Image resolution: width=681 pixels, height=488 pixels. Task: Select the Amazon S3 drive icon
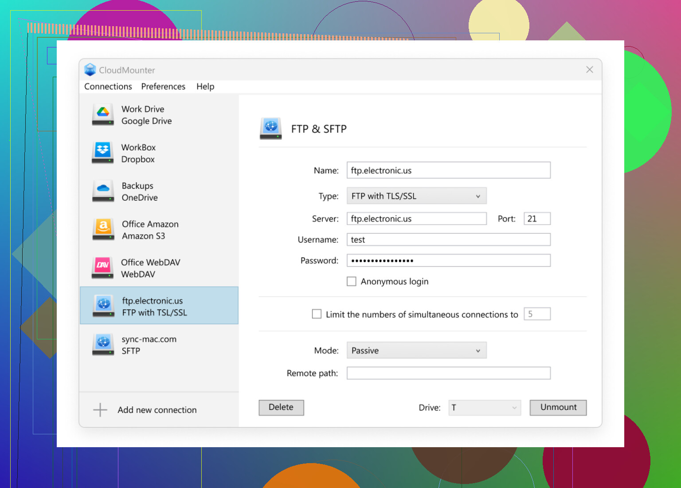(103, 229)
